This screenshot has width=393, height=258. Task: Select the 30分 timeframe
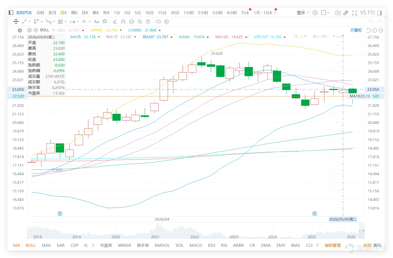[x=175, y=13]
